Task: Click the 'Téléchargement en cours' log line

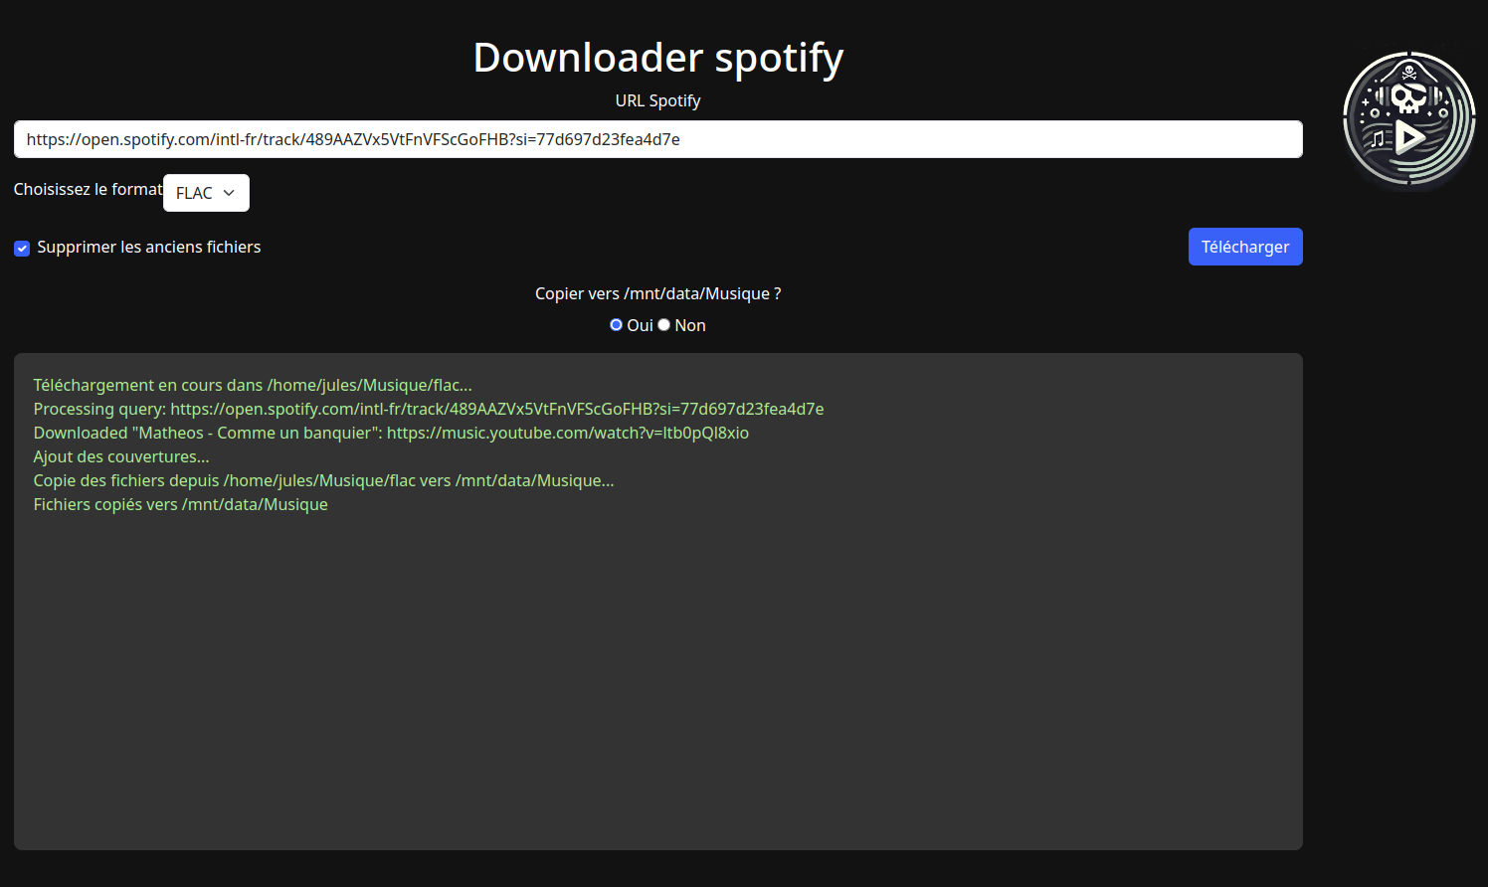Action: pos(253,385)
